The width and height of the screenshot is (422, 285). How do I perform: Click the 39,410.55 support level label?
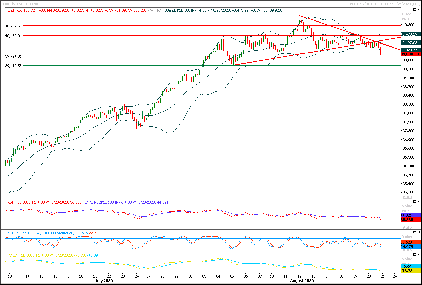(x=14, y=66)
